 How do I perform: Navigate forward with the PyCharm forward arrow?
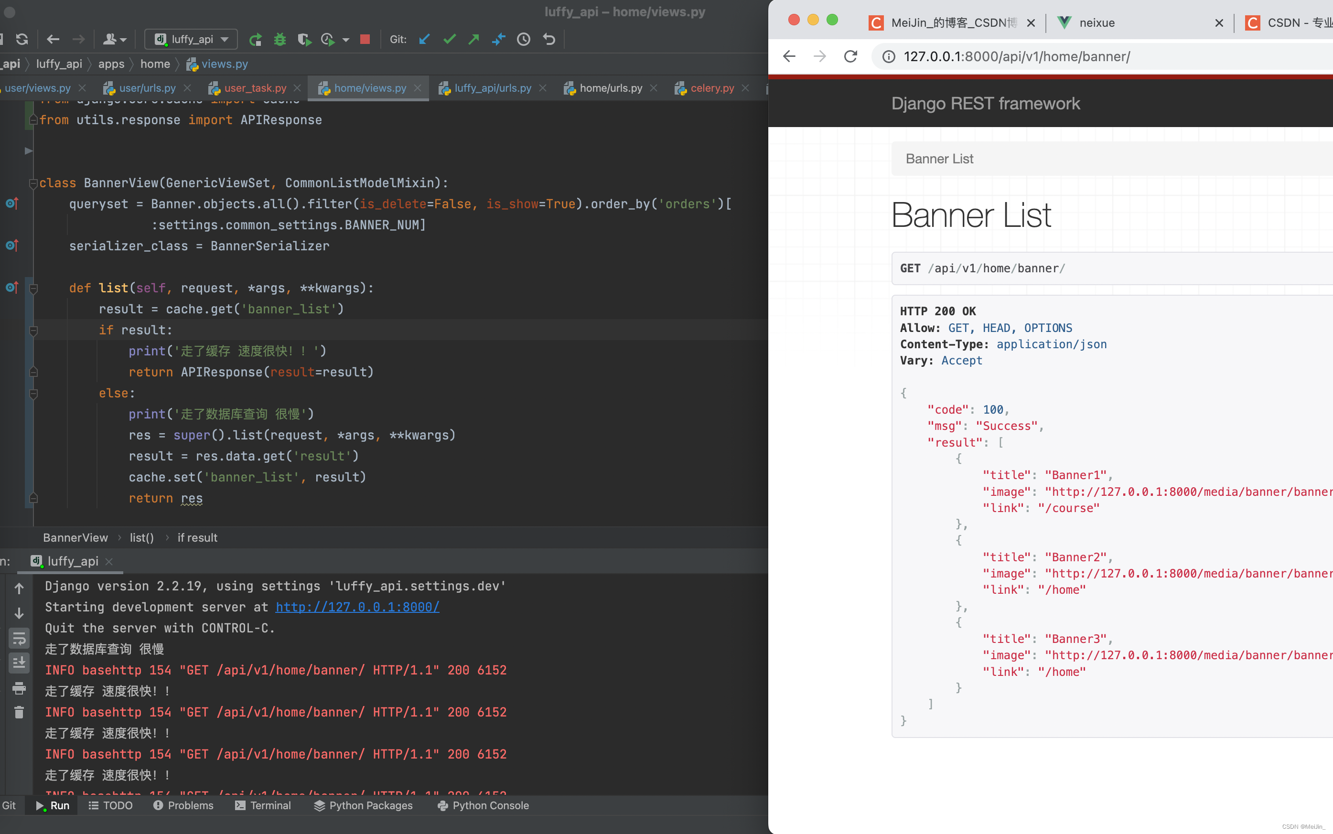[79, 39]
